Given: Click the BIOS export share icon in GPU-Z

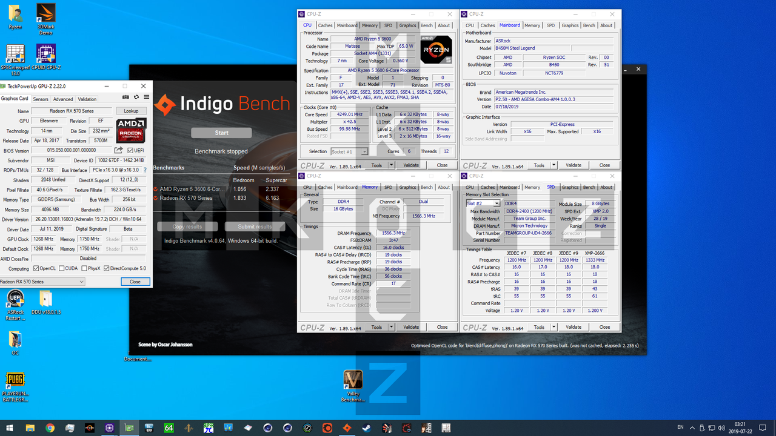Looking at the screenshot, I should tap(119, 150).
